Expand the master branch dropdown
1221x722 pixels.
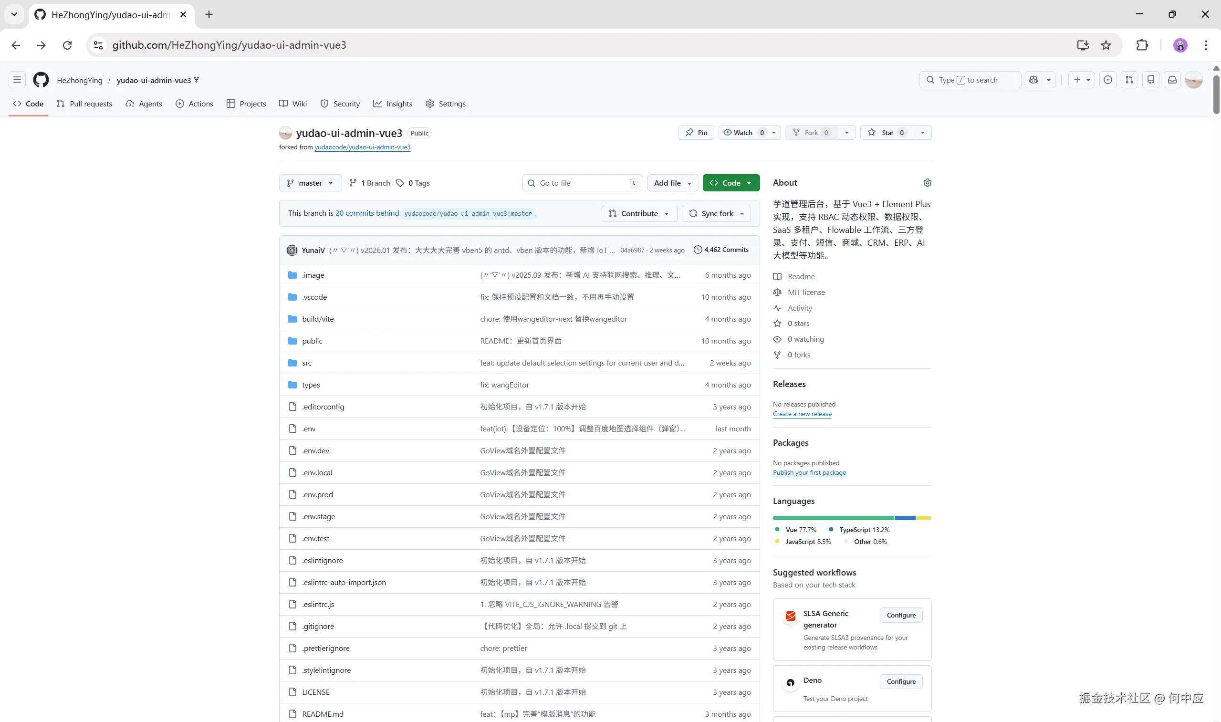(x=310, y=183)
